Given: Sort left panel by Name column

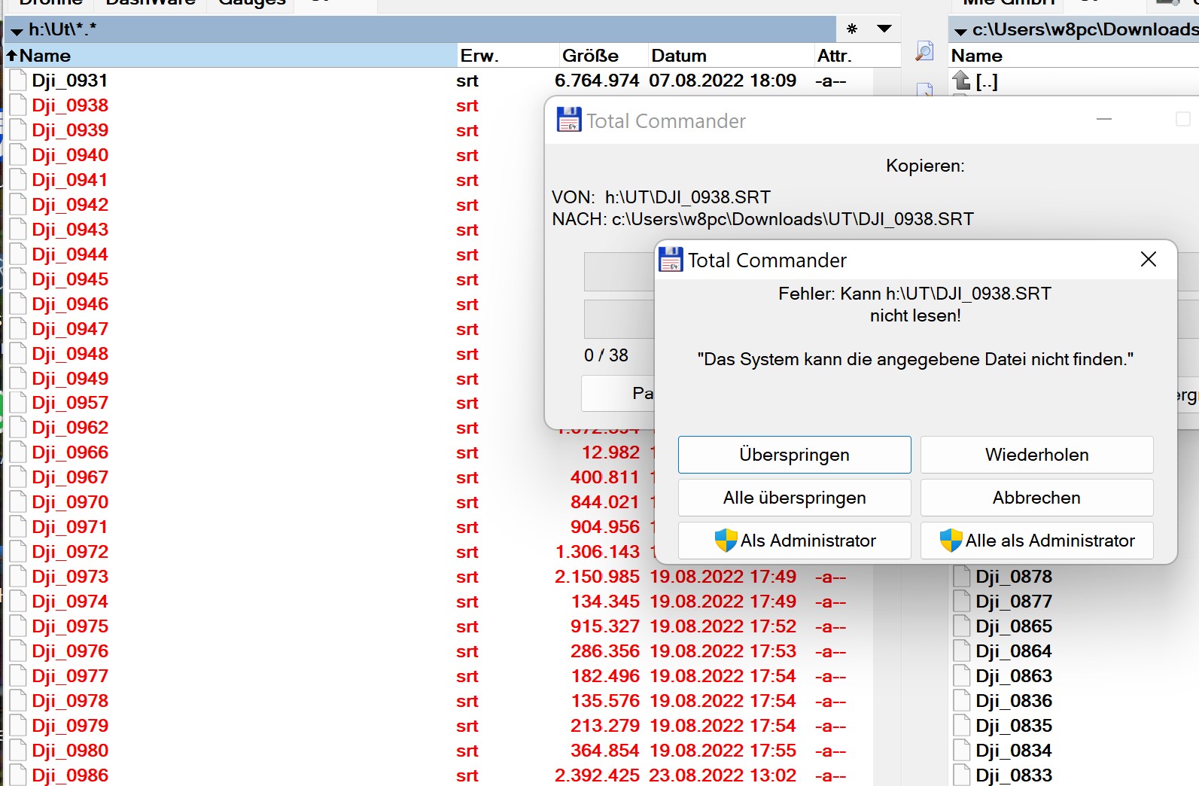Looking at the screenshot, I should coord(230,56).
